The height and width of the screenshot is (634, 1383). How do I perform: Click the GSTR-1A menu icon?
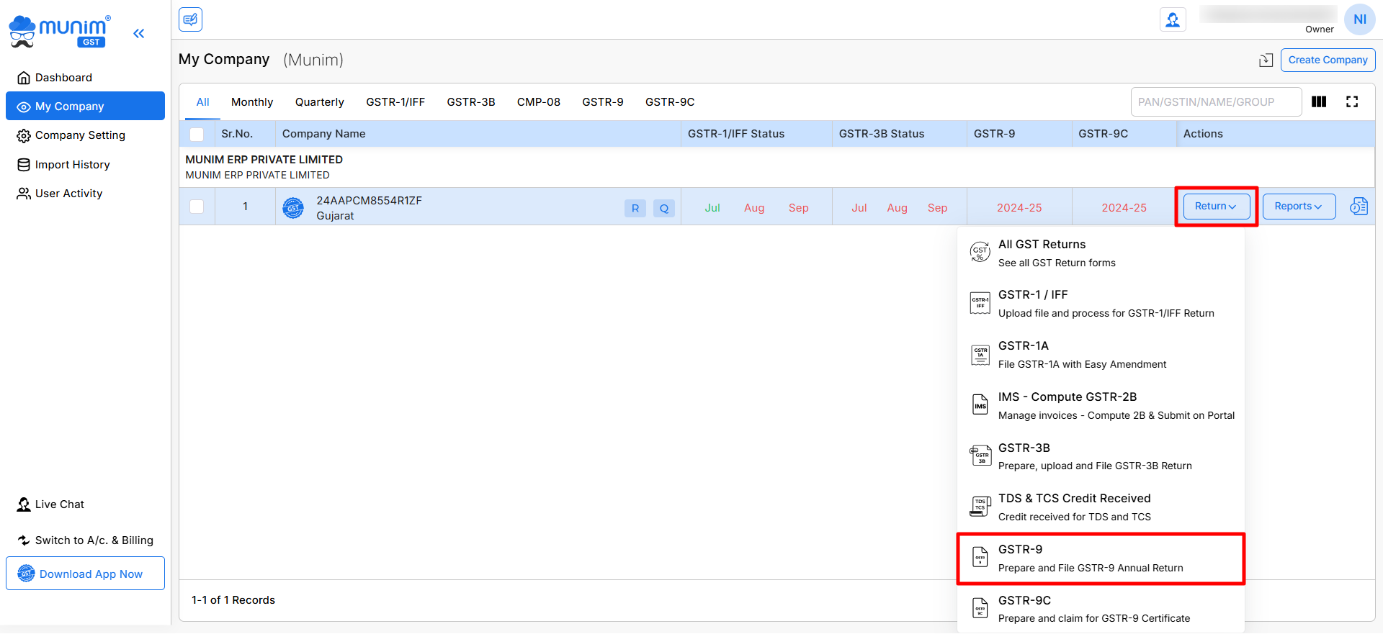point(980,354)
